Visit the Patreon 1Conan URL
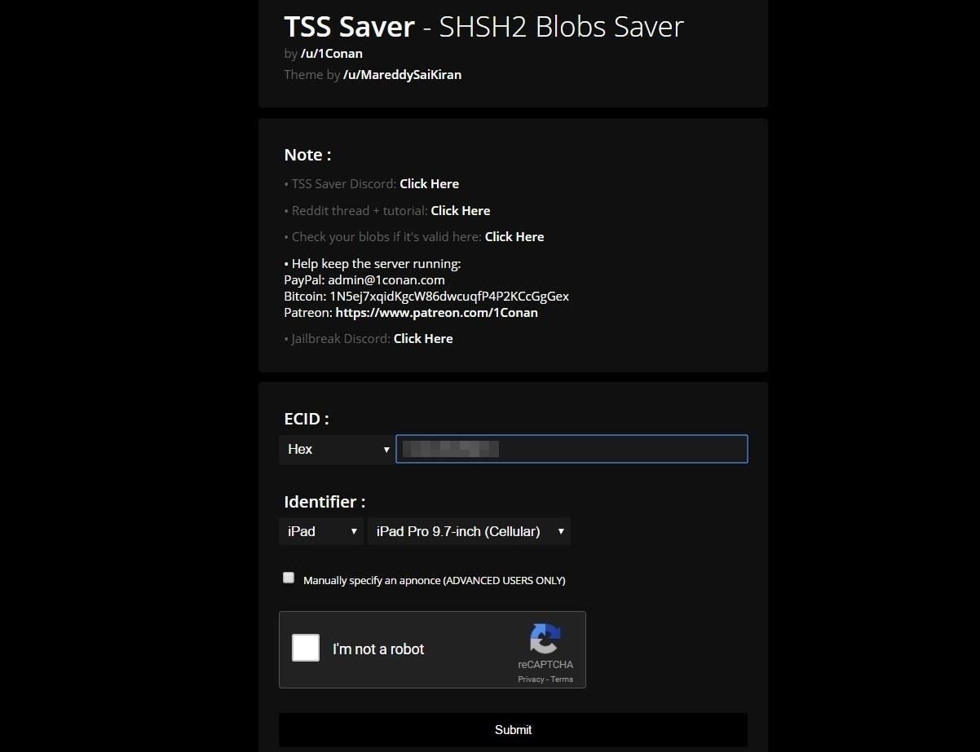The width and height of the screenshot is (980, 752). point(436,313)
